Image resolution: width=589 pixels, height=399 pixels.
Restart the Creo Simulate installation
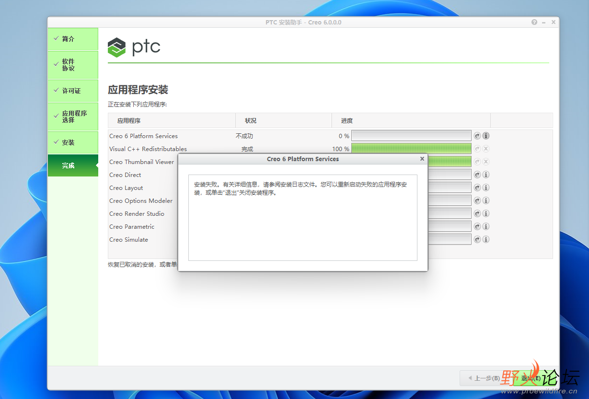[x=477, y=239]
